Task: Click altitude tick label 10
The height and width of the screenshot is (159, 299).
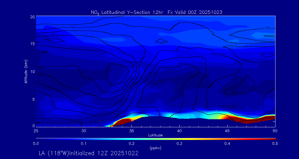Action: [x=33, y=71]
